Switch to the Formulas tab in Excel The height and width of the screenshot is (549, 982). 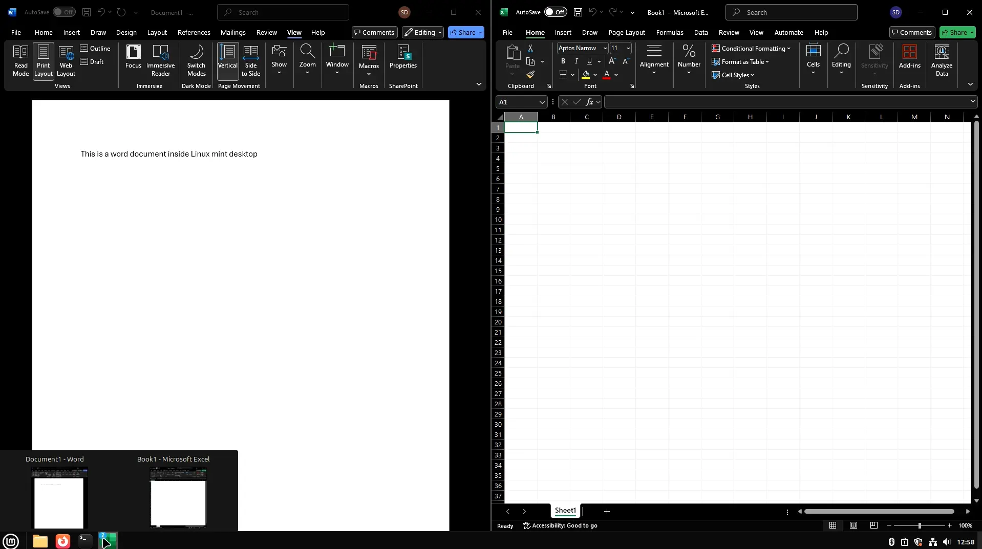point(669,32)
